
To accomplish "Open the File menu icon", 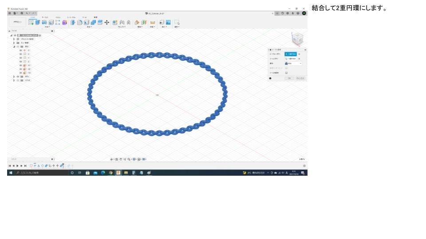I will (x=15, y=13).
